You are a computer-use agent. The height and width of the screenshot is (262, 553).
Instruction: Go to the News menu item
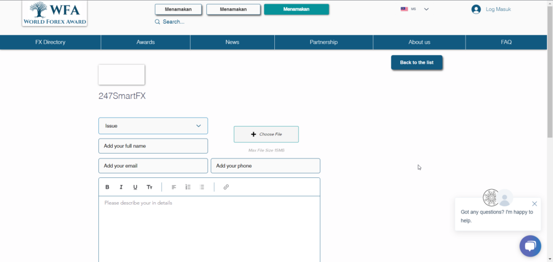click(232, 42)
